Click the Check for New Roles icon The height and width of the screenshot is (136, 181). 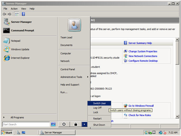pyautogui.click(x=125, y=115)
